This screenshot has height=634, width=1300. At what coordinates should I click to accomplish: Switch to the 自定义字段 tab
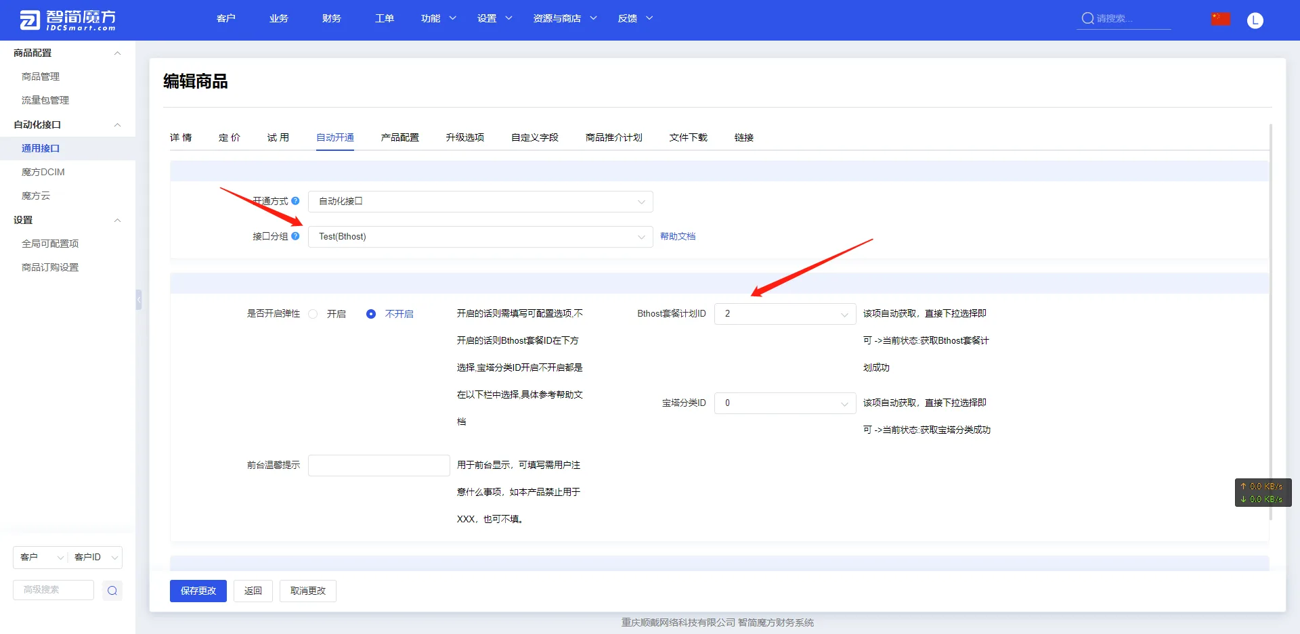[535, 137]
